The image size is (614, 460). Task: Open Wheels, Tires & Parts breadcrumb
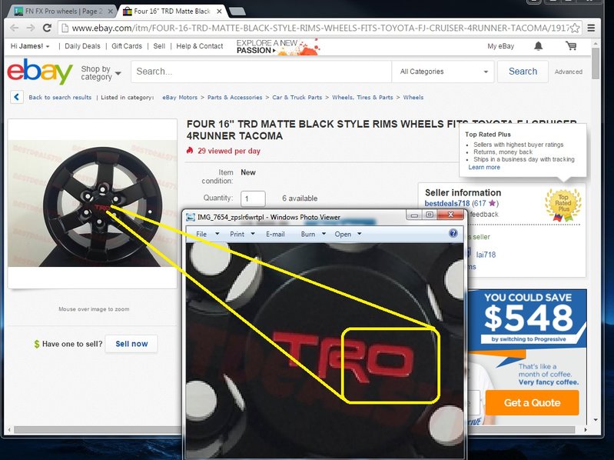363,98
